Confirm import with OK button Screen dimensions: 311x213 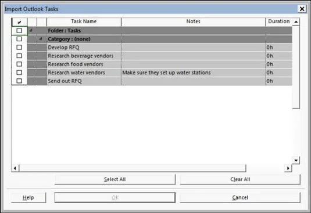pos(115,197)
